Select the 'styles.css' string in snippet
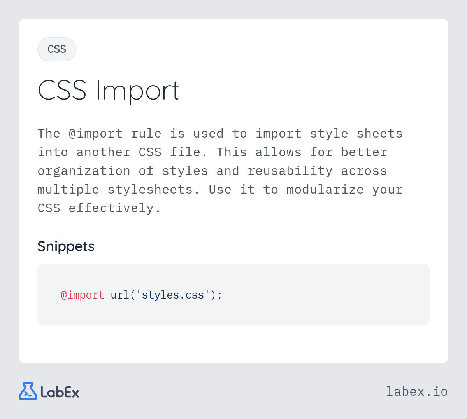Screen dimensions: 467x419 [173, 295]
